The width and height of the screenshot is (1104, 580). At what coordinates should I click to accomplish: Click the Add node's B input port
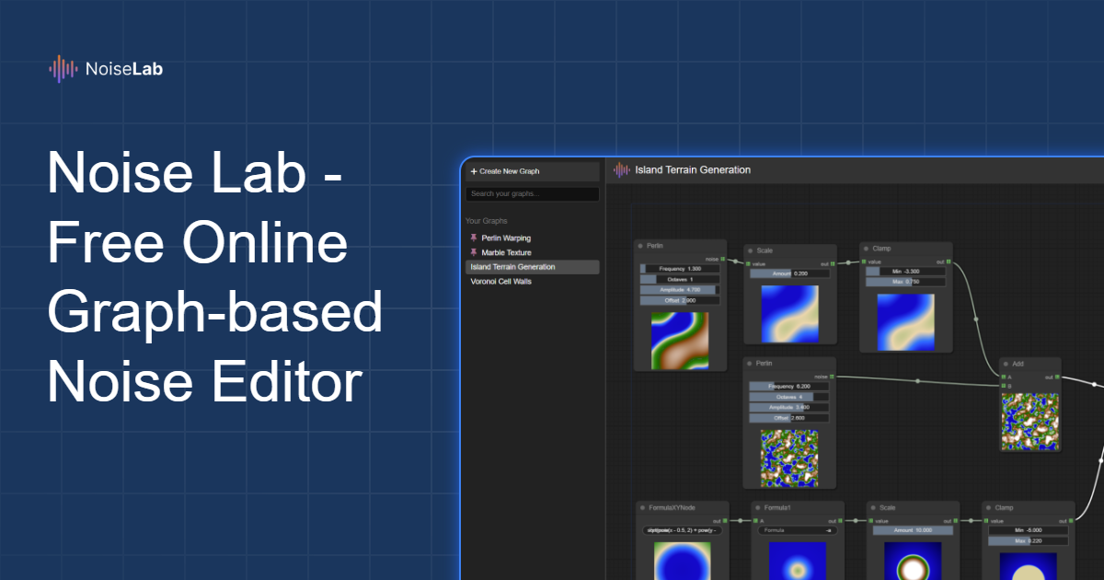tap(1004, 386)
